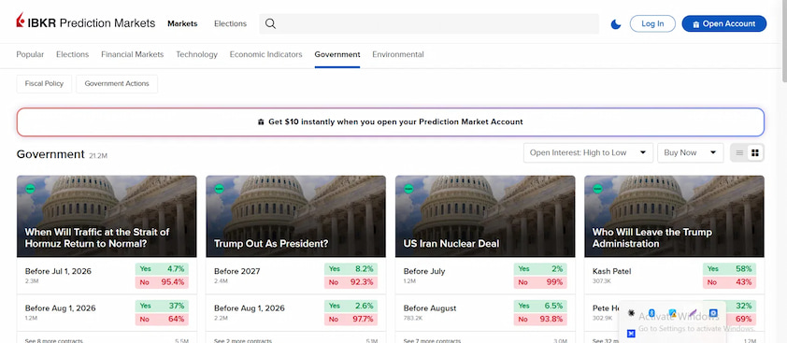Open the Buy Now dropdown
The height and width of the screenshot is (343, 787).
(691, 152)
